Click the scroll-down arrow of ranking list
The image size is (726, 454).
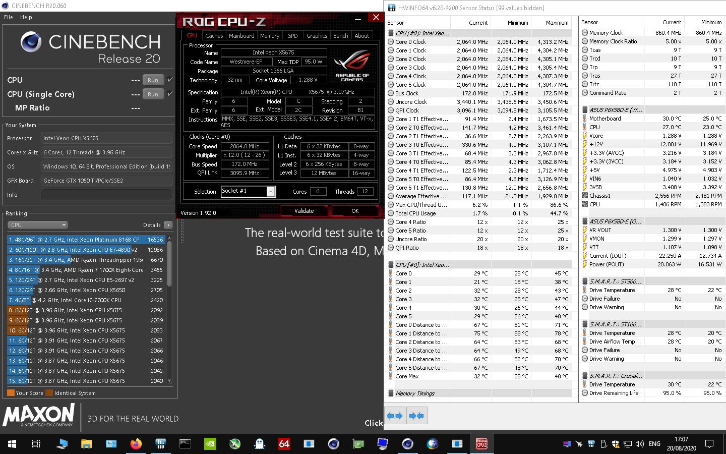pyautogui.click(x=169, y=381)
